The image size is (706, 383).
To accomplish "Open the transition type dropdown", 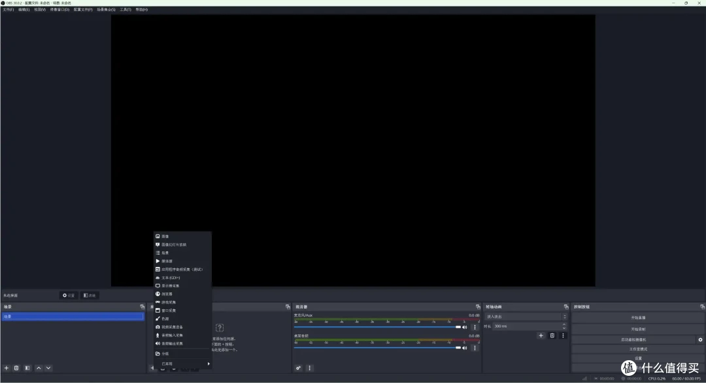I will [526, 316].
